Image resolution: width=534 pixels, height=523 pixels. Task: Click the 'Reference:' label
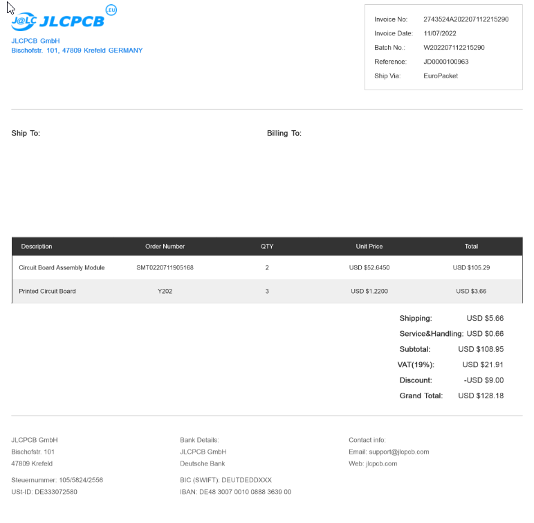coord(390,62)
